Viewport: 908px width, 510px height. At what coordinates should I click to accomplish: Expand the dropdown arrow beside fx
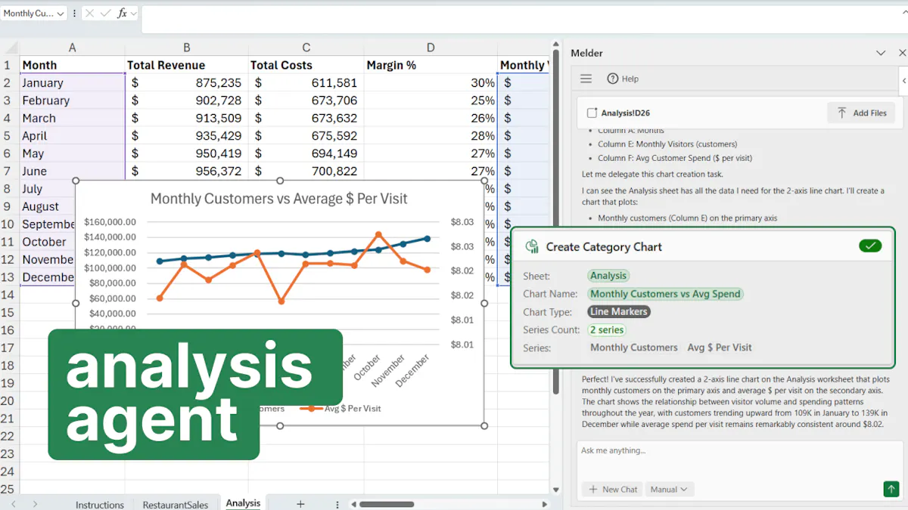click(134, 14)
